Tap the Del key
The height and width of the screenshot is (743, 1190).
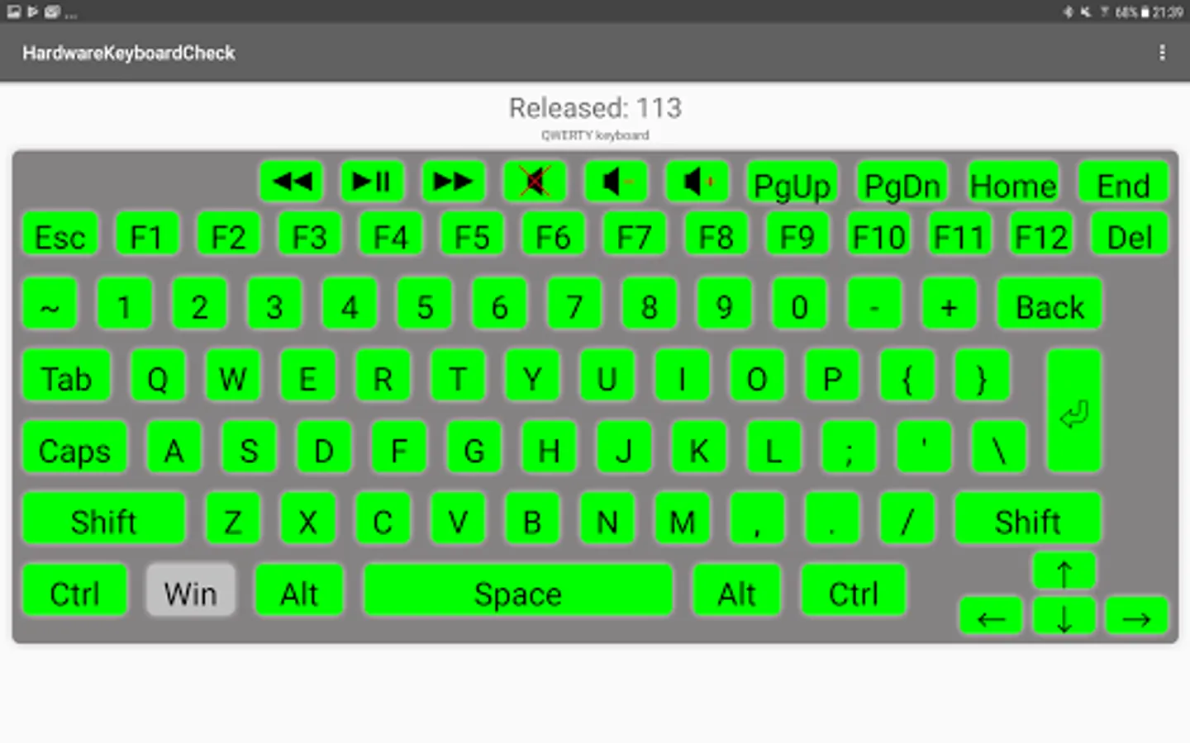[1129, 234]
